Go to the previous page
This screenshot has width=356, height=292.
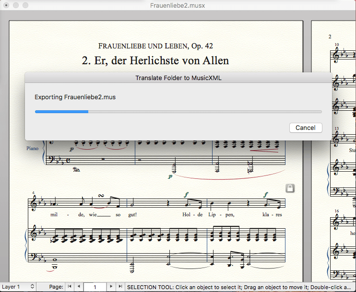[x=79, y=287]
